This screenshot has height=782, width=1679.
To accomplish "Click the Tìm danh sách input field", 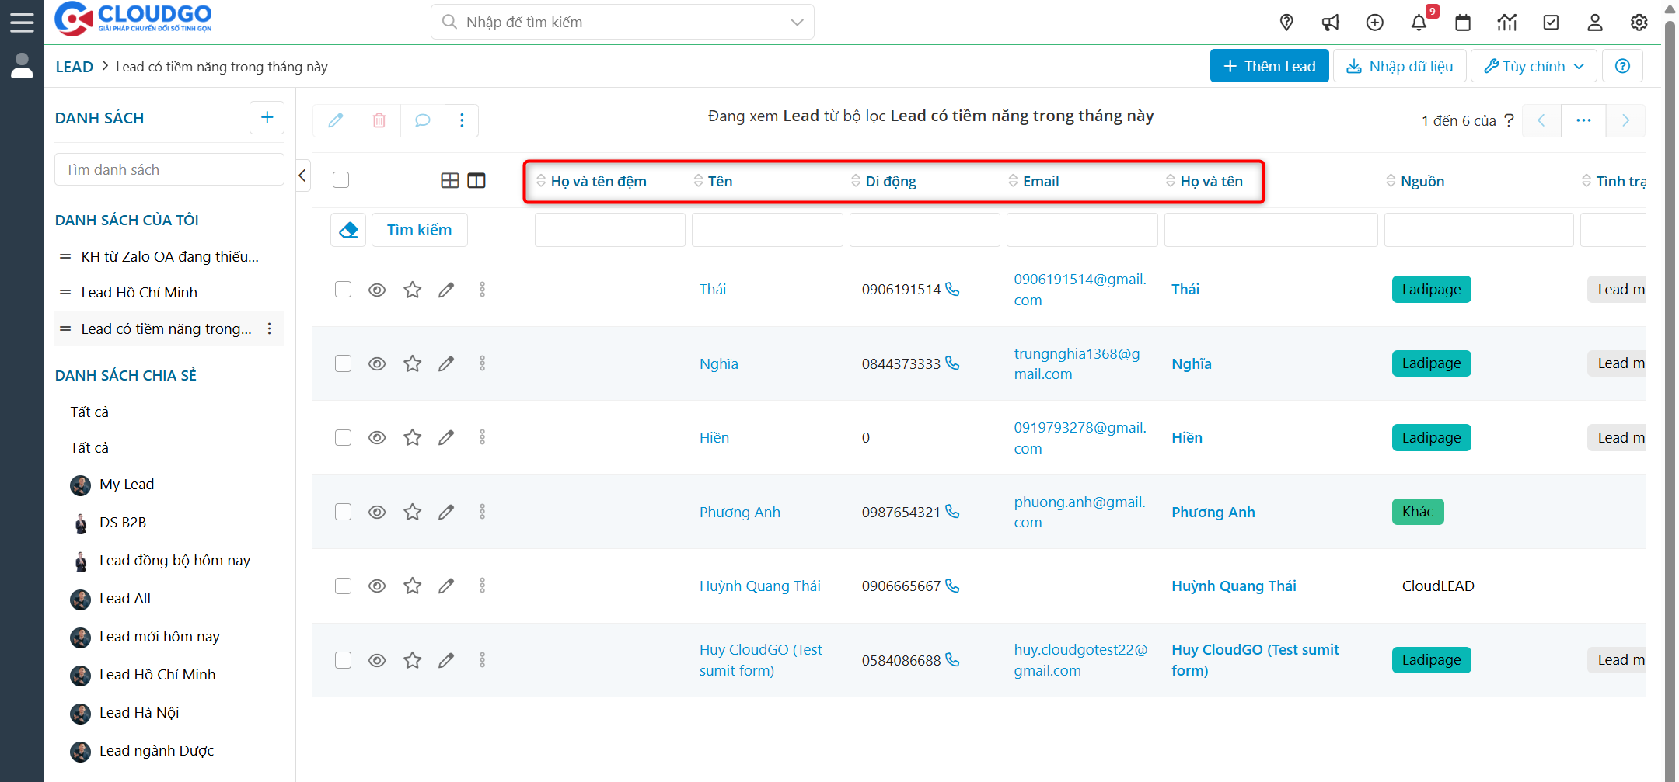I will click(x=169, y=169).
